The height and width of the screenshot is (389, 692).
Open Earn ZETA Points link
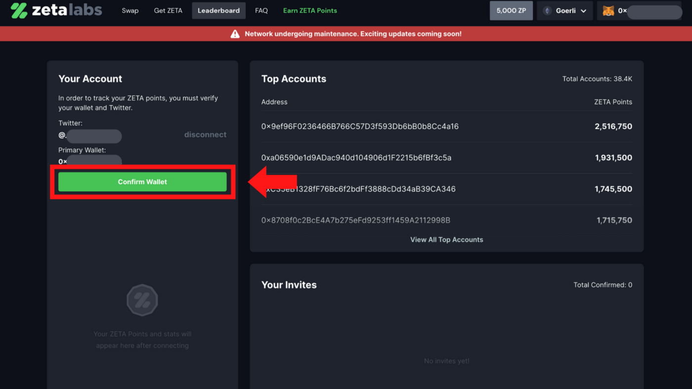(310, 10)
